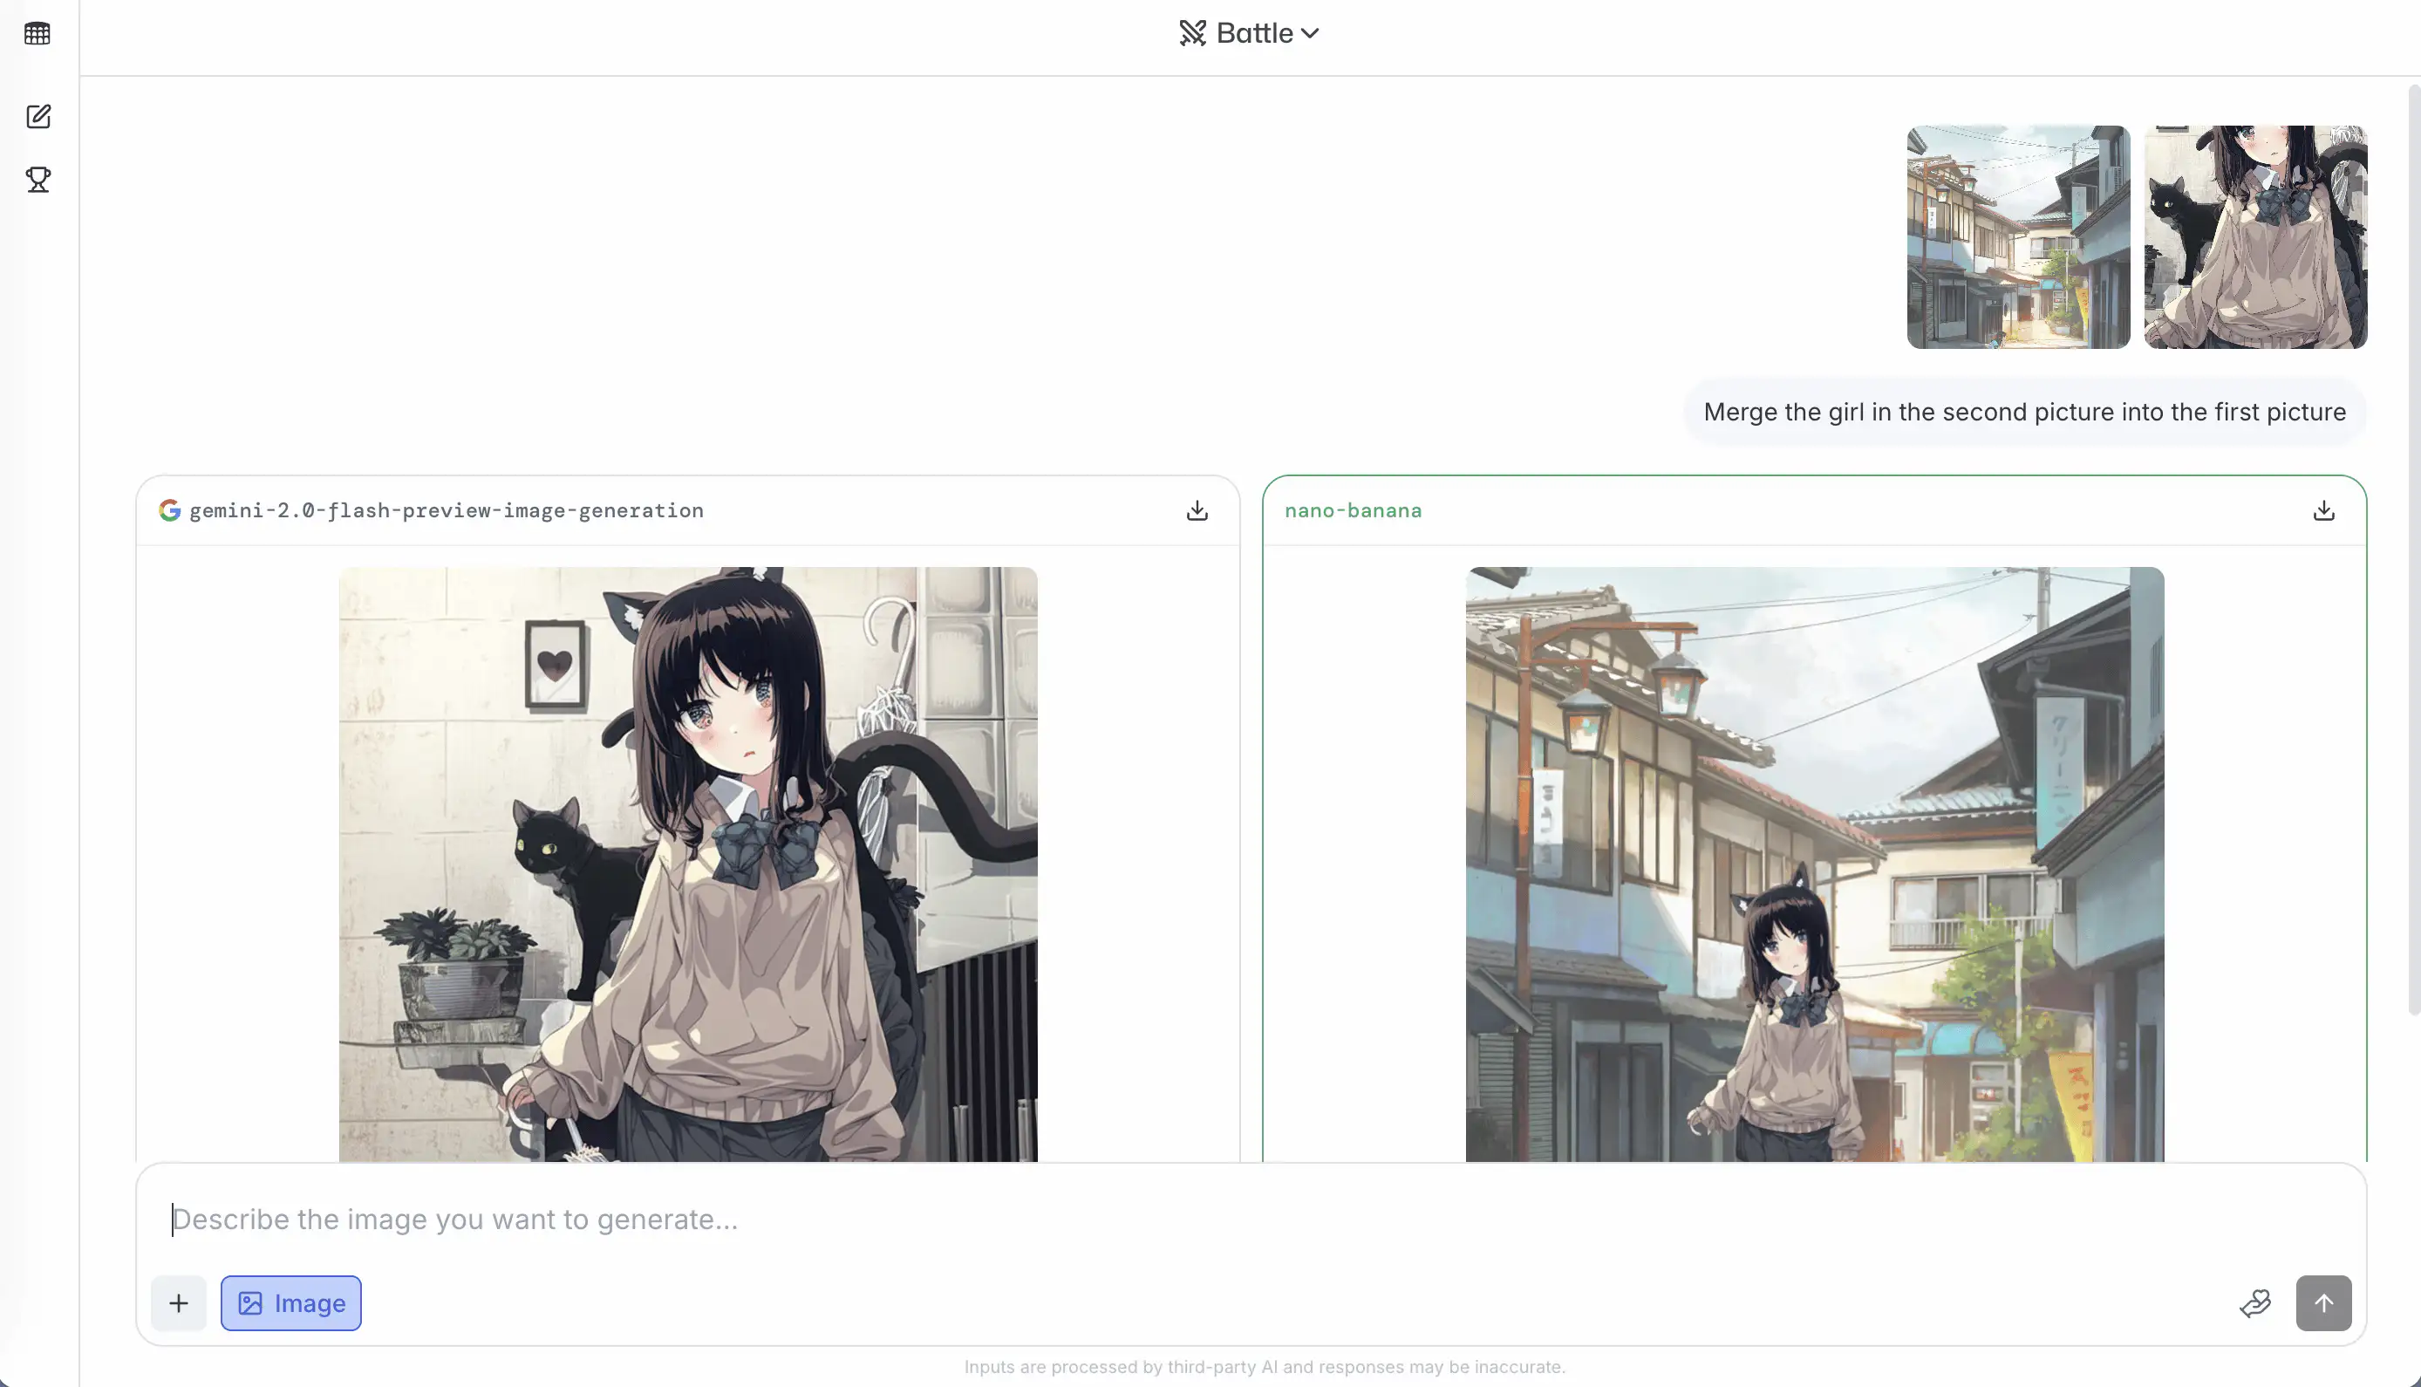Open the gemini generated cat girl image

[x=687, y=863]
